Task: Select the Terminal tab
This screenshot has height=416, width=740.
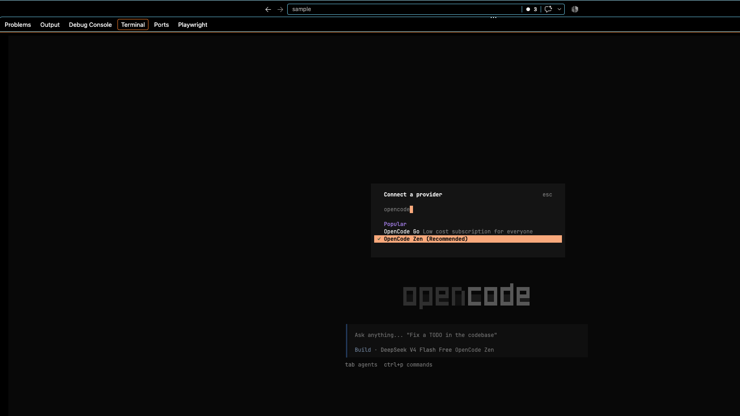Action: [x=133, y=24]
